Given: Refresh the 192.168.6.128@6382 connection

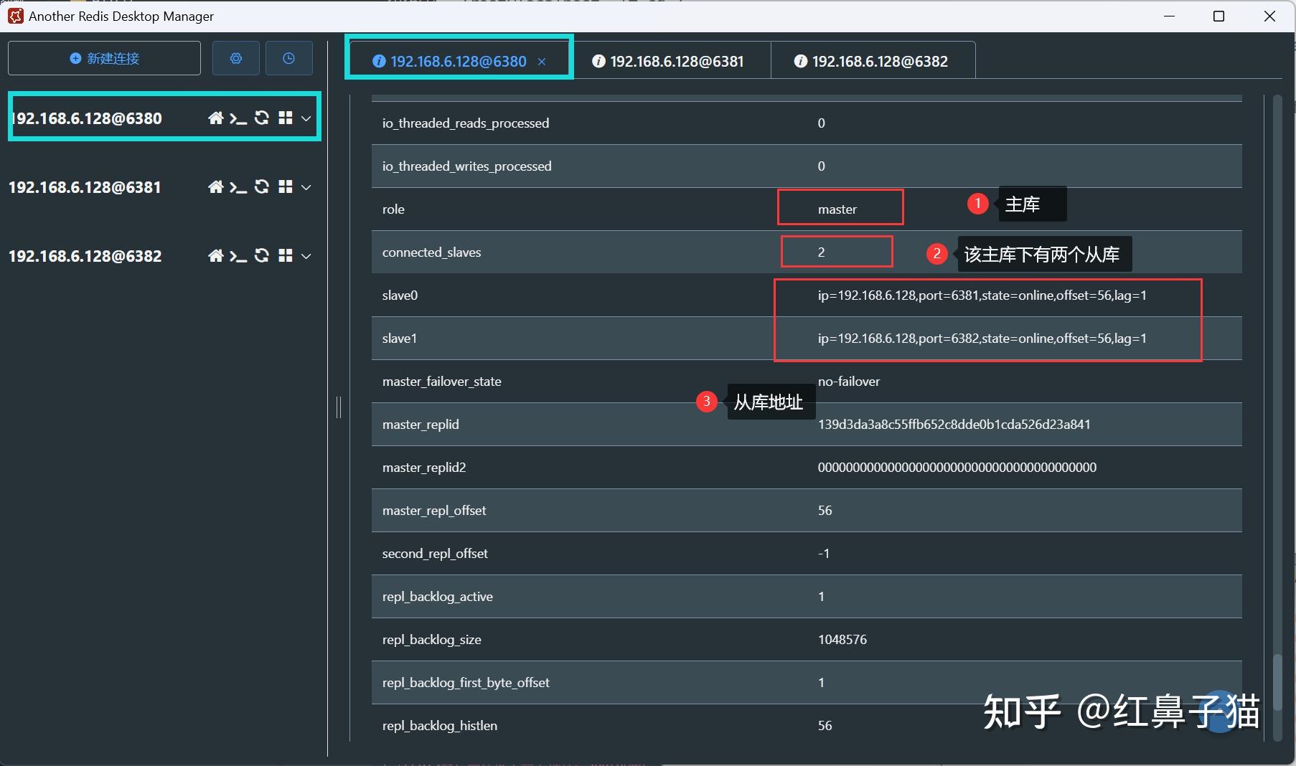Looking at the screenshot, I should click(x=261, y=256).
